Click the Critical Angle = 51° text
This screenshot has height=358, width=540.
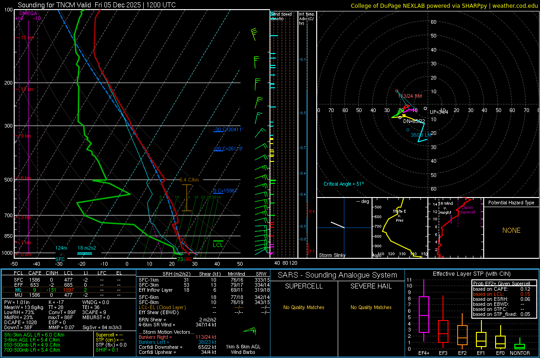(344, 184)
